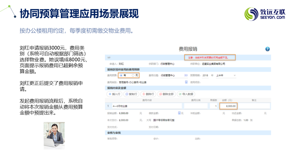Click the 单据数 field showing 1

214,106
